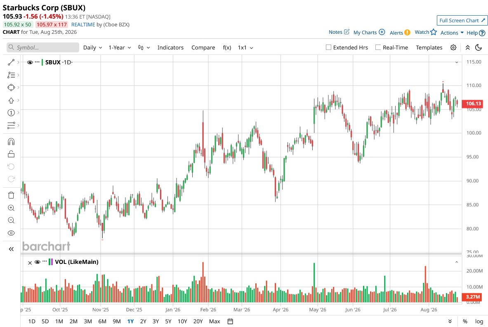Select the 6M time range
This screenshot has height=327, width=488.
coord(102,321)
